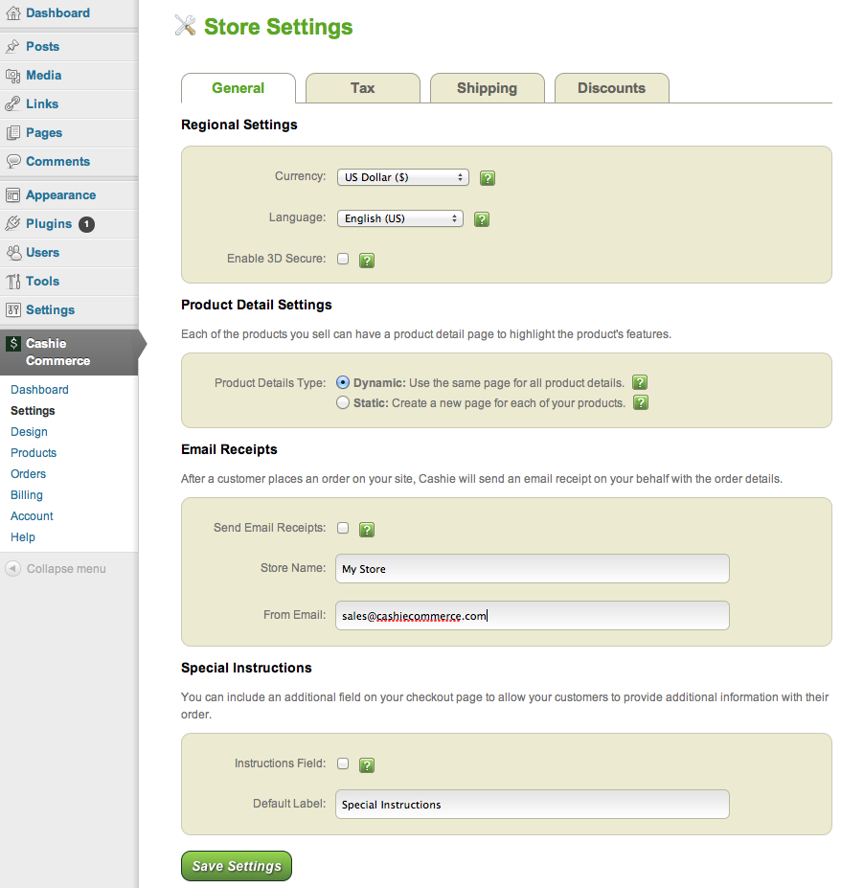Open the Language dropdown

pyautogui.click(x=400, y=218)
